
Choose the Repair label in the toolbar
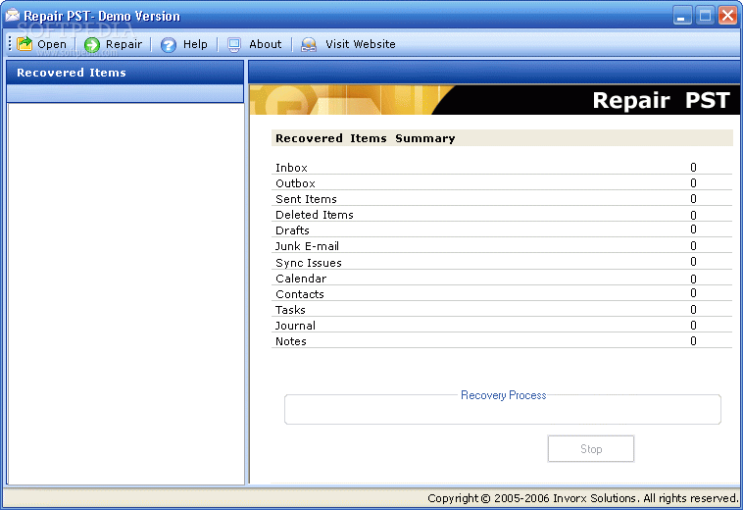tap(124, 44)
